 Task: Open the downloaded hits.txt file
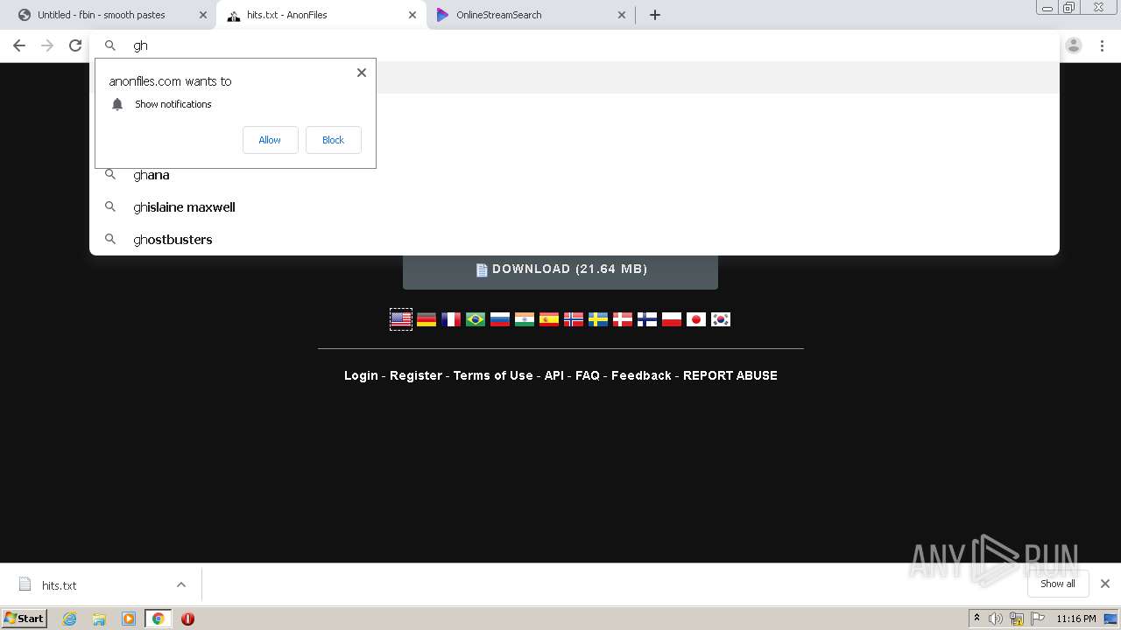60,585
